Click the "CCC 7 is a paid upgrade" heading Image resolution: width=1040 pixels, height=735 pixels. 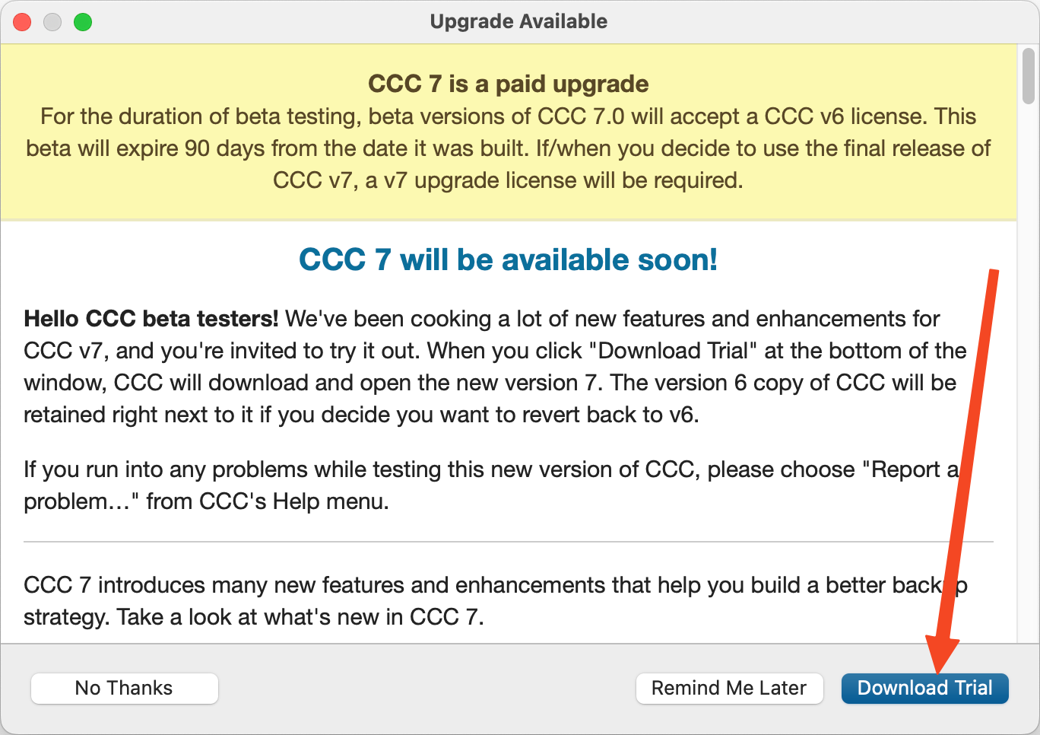(509, 84)
